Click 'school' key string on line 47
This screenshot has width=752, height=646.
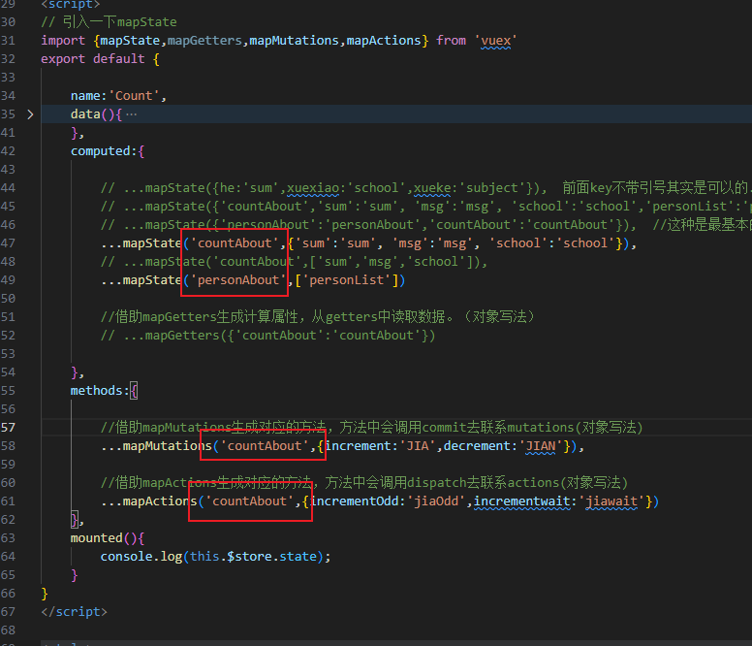(518, 243)
